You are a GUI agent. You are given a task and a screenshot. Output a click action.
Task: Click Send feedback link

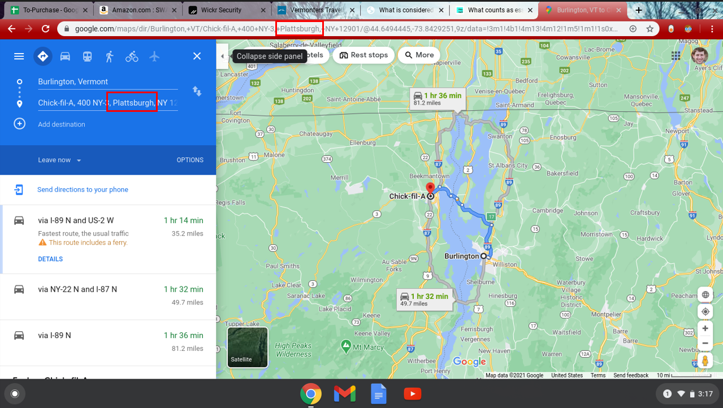click(x=631, y=375)
